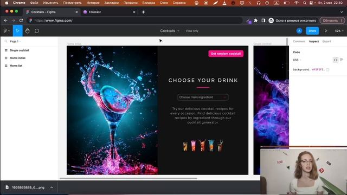Switch to the Comment tab

pyautogui.click(x=299, y=41)
